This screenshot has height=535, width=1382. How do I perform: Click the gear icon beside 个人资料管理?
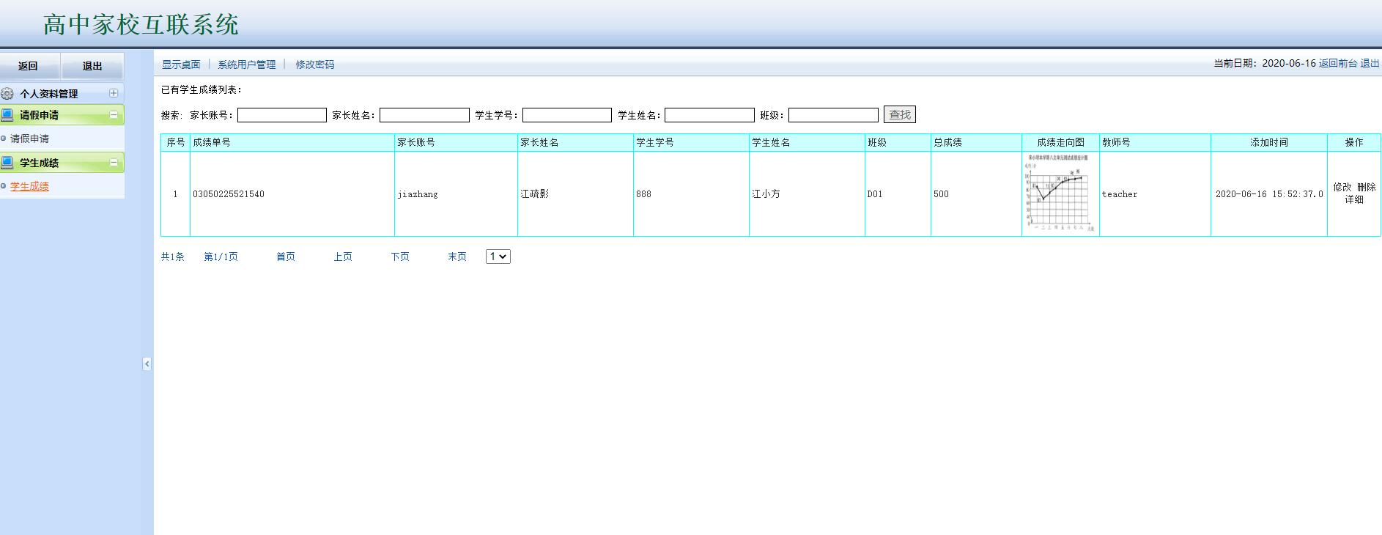(x=7, y=94)
